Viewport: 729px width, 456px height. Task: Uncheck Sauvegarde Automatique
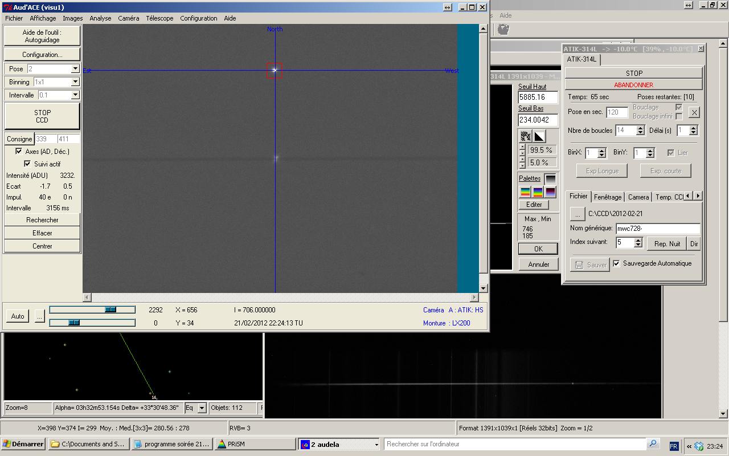click(616, 263)
